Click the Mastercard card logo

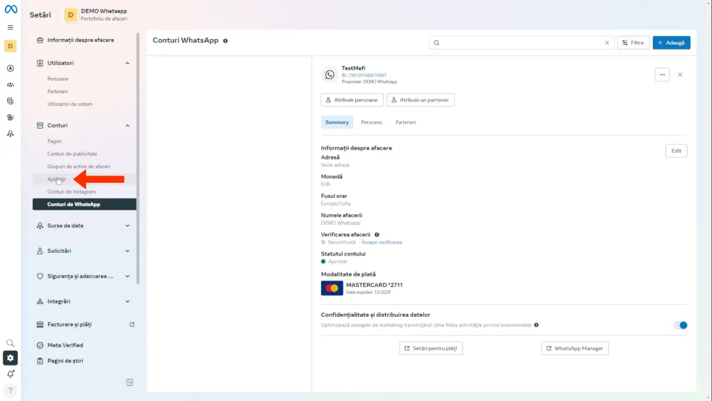[332, 288]
